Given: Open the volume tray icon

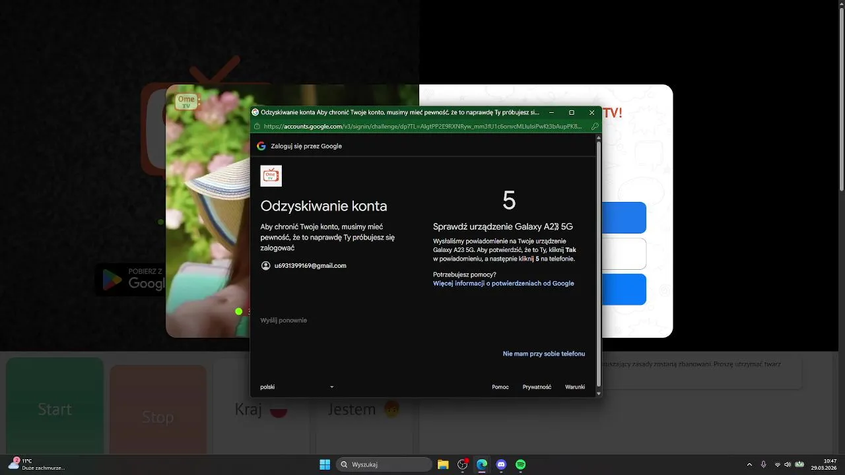Looking at the screenshot, I should tap(788, 464).
